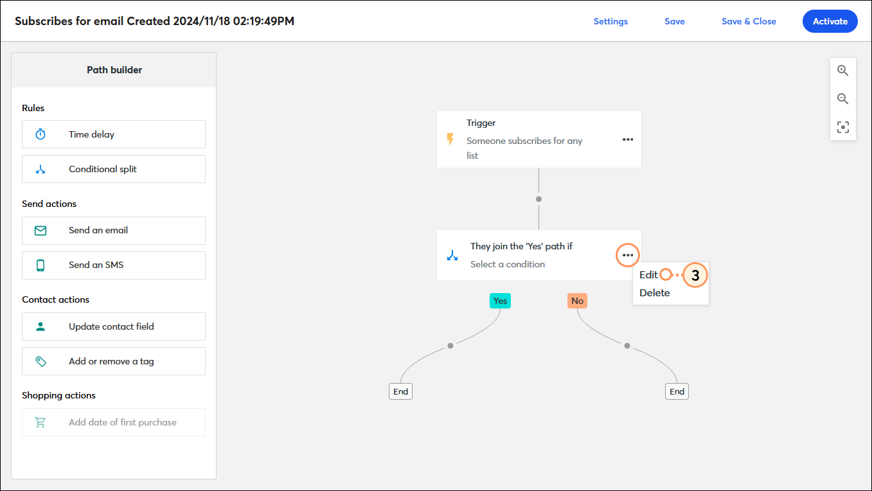
Task: Click the 'Trigger' card title
Action: point(481,123)
